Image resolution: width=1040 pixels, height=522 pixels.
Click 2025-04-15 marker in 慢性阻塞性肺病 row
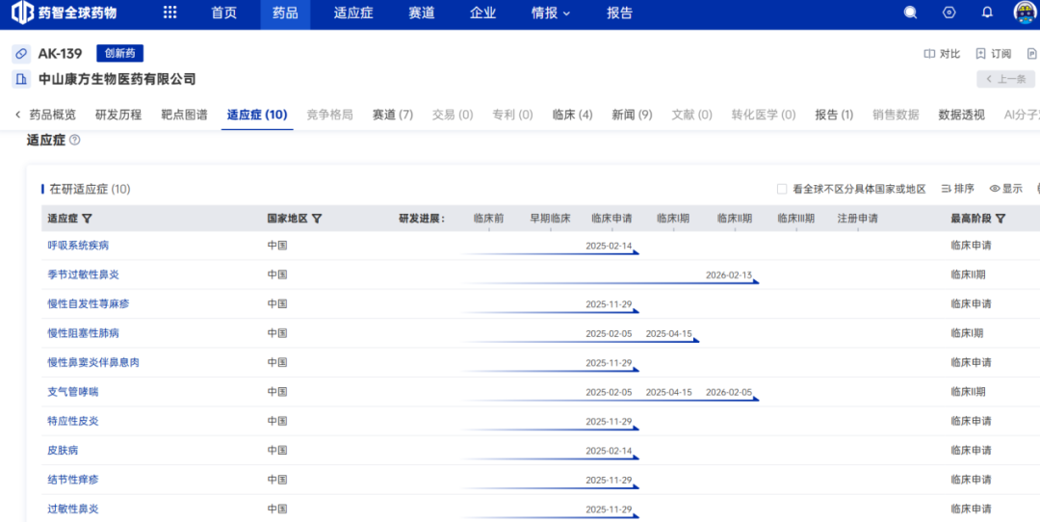point(668,333)
